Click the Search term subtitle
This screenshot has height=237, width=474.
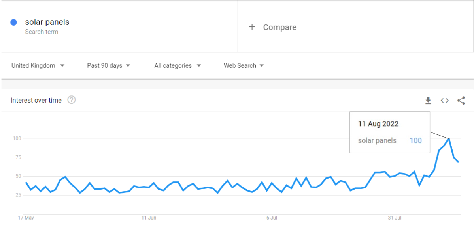coord(42,32)
